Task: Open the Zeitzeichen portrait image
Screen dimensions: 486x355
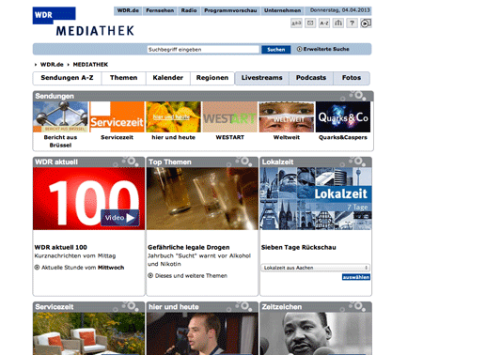Action: (x=316, y=333)
